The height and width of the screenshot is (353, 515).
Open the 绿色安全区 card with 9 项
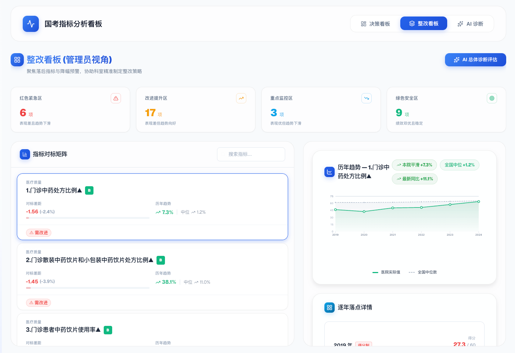[446, 110]
